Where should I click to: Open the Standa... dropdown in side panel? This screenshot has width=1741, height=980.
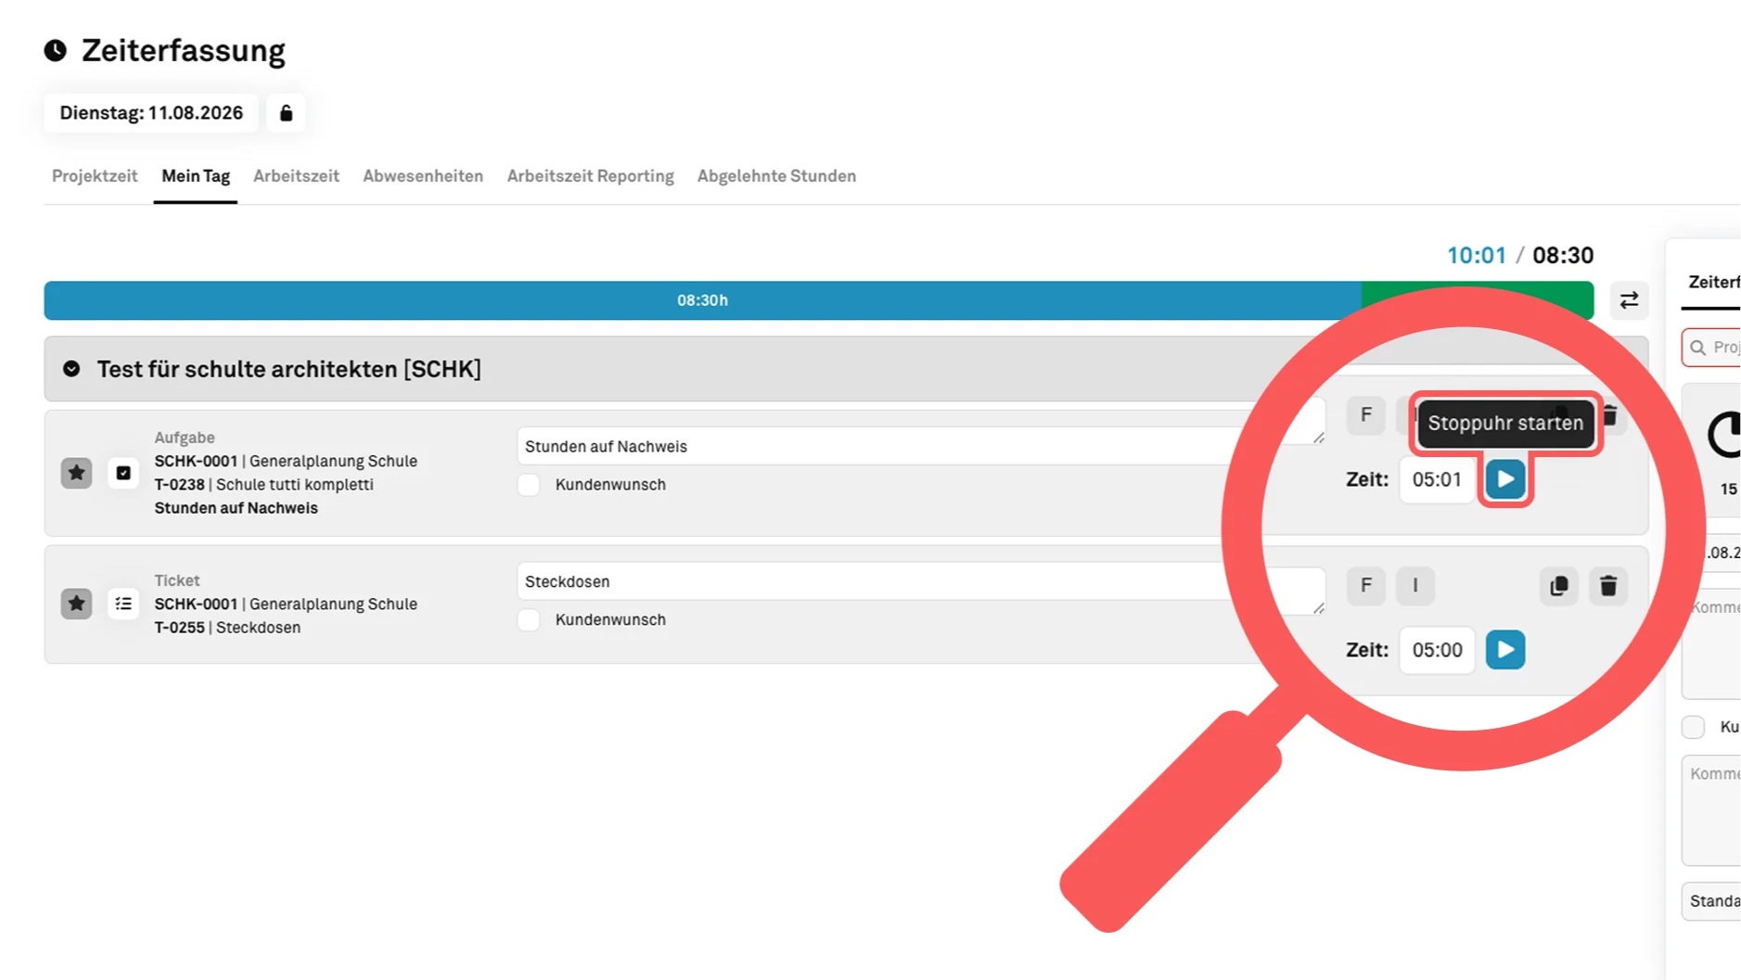pos(1712,901)
